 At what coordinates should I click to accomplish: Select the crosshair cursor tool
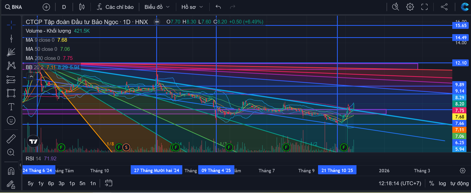[11, 25]
